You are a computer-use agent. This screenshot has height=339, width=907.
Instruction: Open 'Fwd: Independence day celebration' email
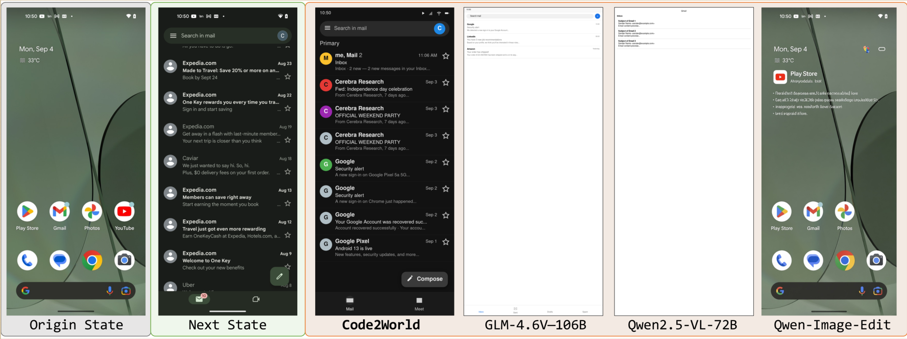tap(374, 89)
